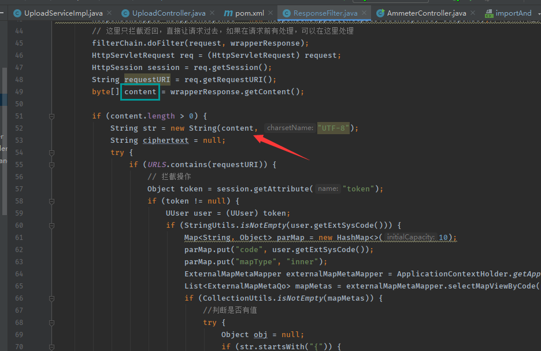
Task: Click the "inner" string literal
Action: 302,261
